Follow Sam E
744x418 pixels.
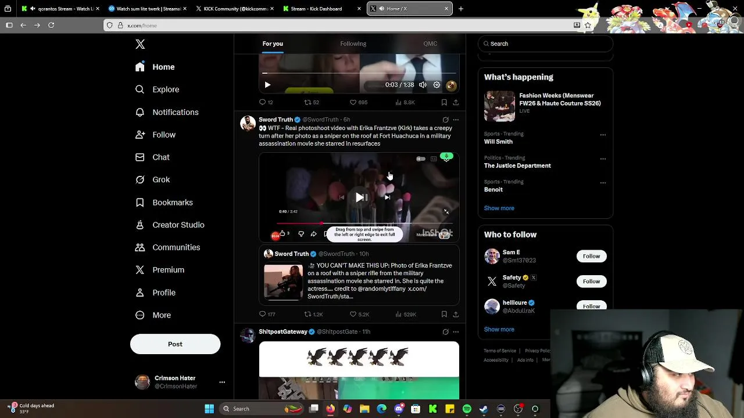point(591,256)
